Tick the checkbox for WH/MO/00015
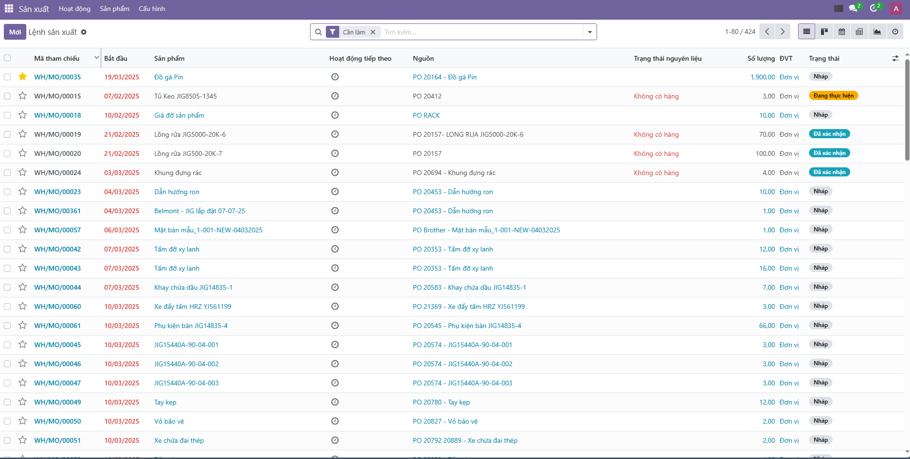Viewport: 910px width, 459px height. pyautogui.click(x=7, y=96)
